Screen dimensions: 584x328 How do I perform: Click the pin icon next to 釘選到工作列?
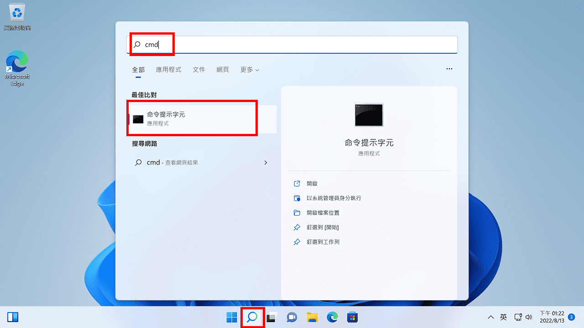pyautogui.click(x=297, y=242)
